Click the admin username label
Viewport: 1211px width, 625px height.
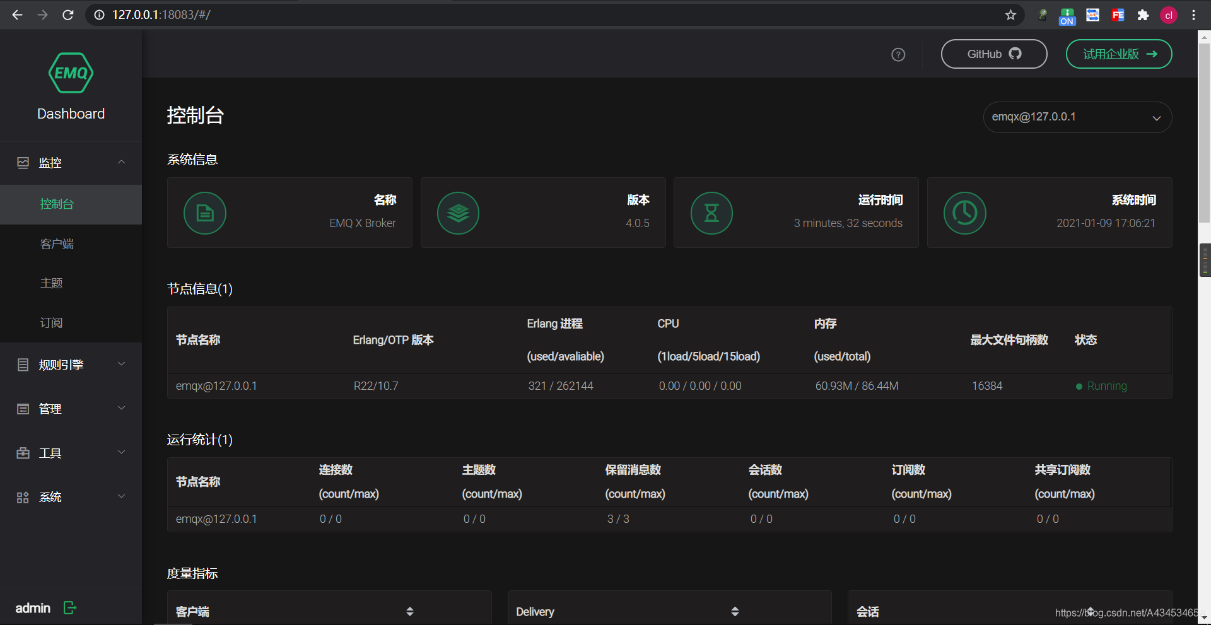point(33,608)
